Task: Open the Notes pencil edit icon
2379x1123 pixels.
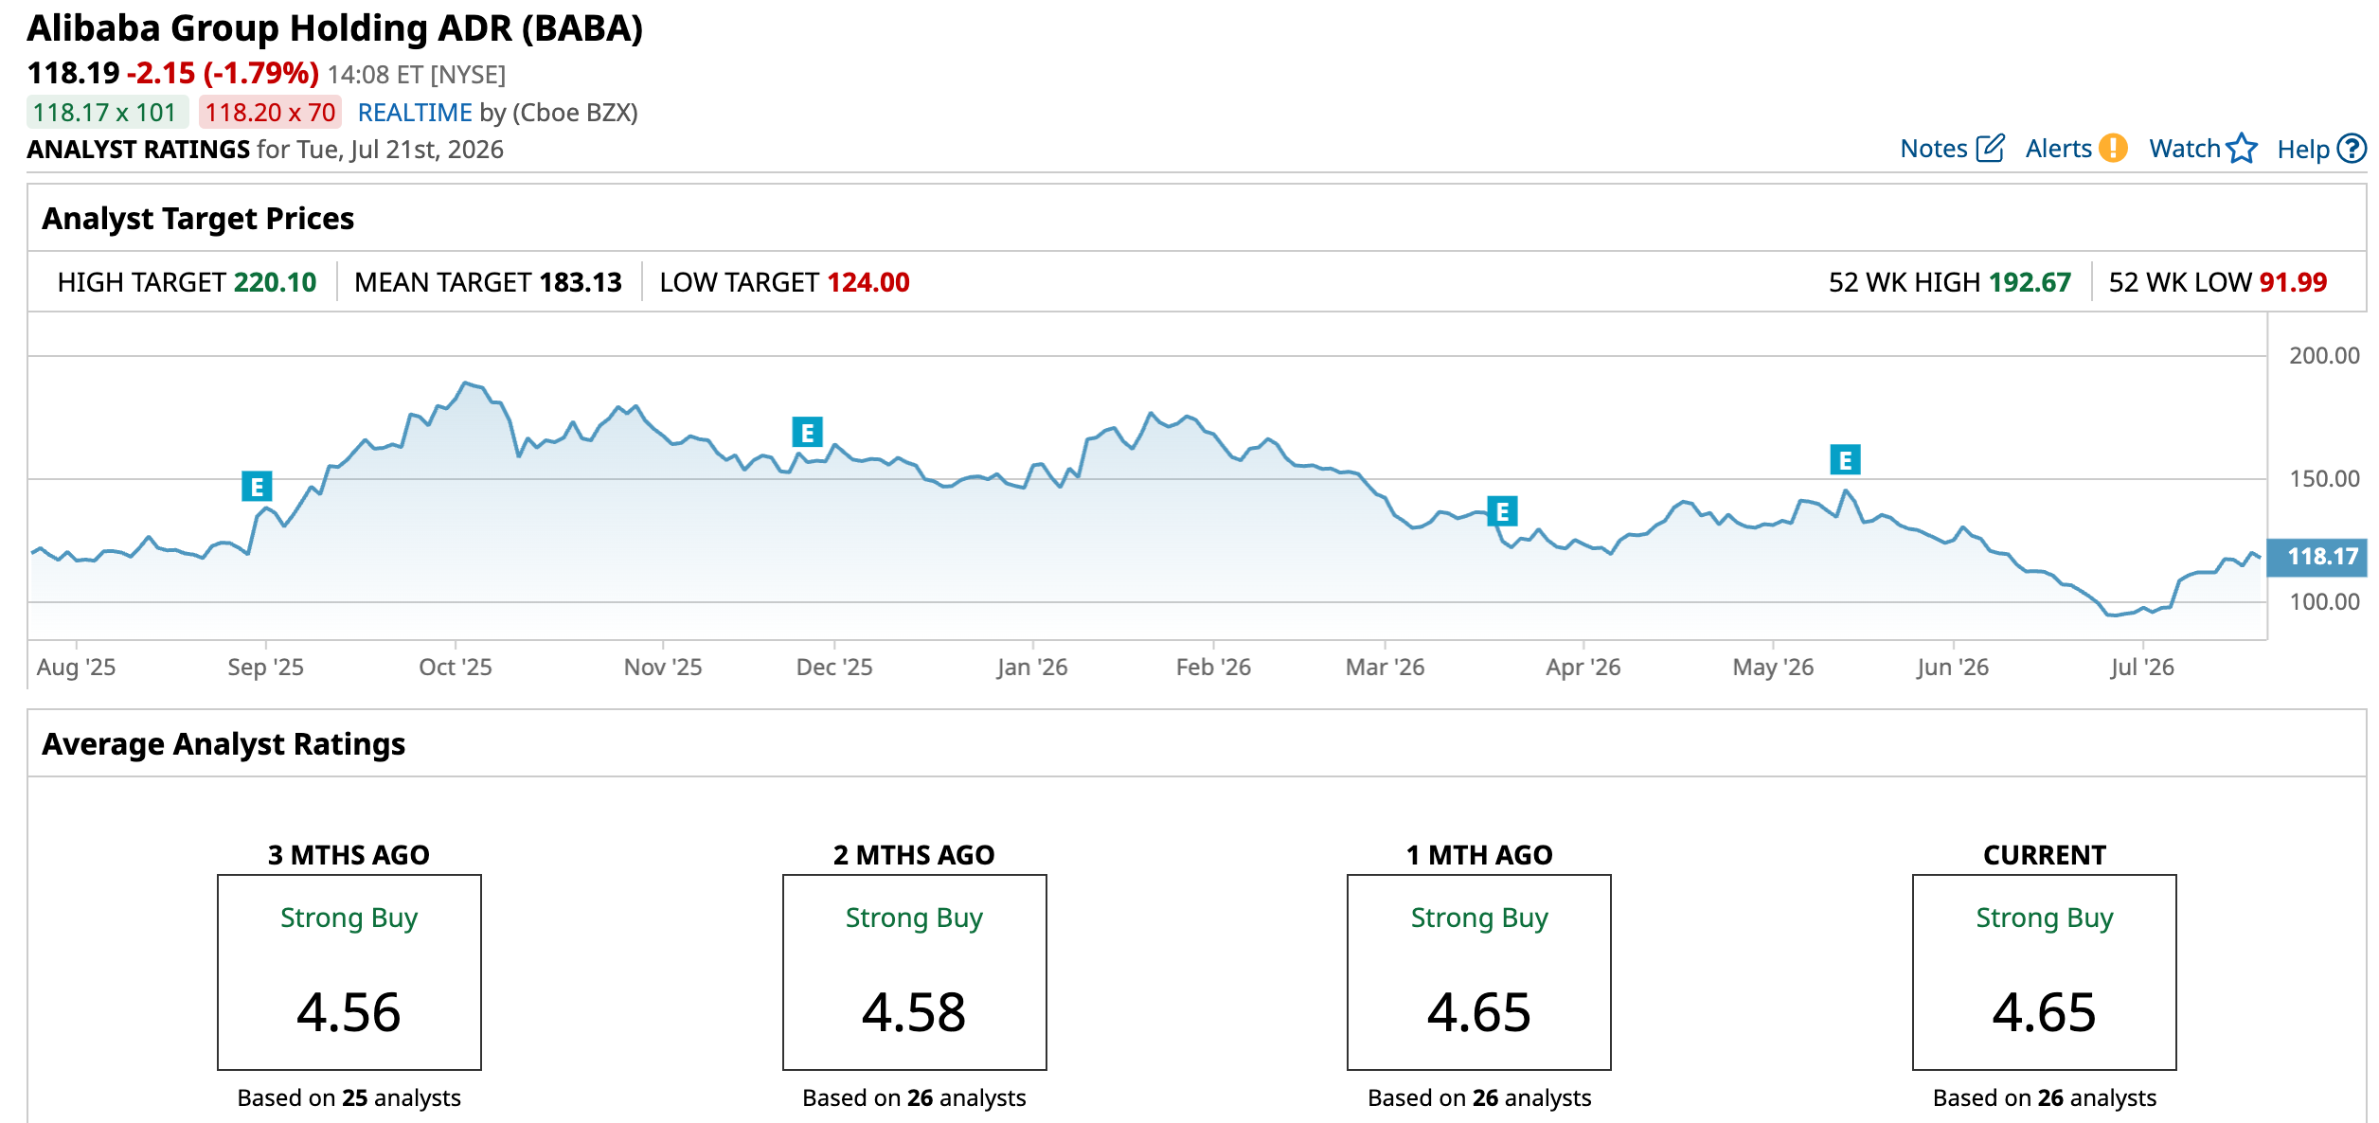Action: point(1990,149)
